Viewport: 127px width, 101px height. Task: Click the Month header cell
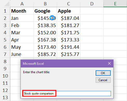22,11
